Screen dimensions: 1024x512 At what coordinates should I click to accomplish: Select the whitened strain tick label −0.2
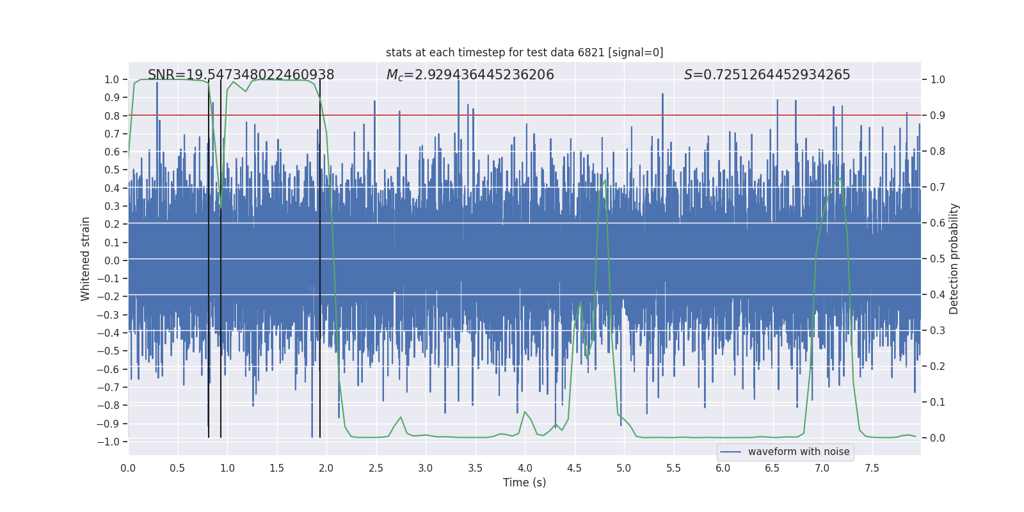point(108,296)
